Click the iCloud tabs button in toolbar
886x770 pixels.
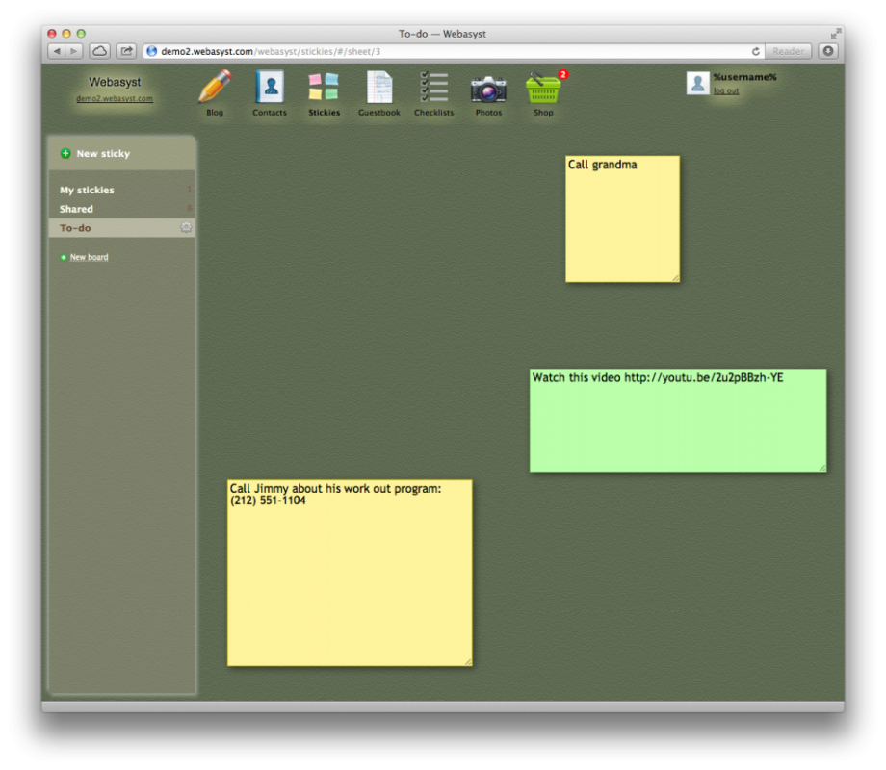100,51
